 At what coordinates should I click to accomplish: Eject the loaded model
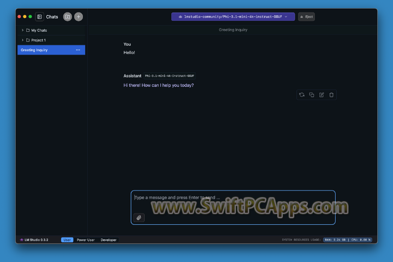(x=306, y=17)
